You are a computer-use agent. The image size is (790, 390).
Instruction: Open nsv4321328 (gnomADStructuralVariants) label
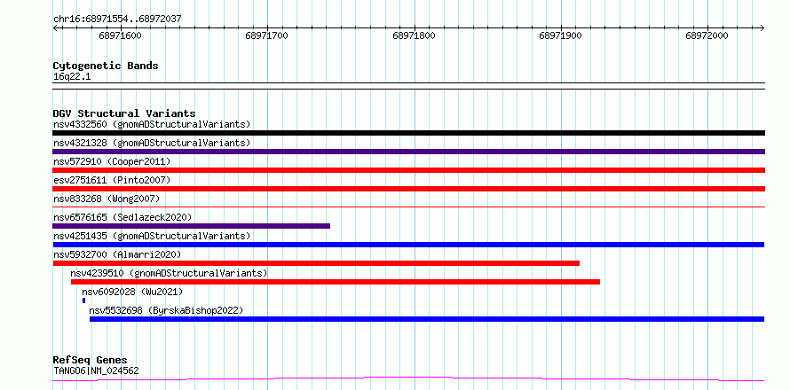click(x=152, y=143)
